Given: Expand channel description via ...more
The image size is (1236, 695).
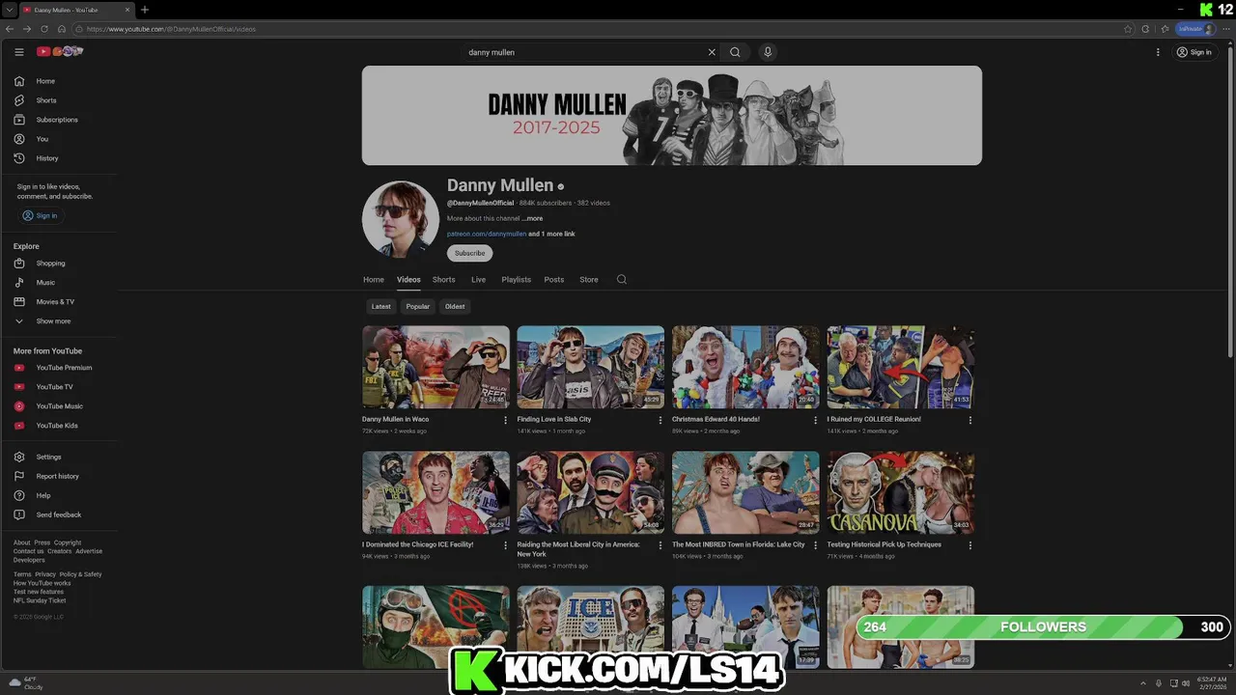Looking at the screenshot, I should [x=532, y=218].
